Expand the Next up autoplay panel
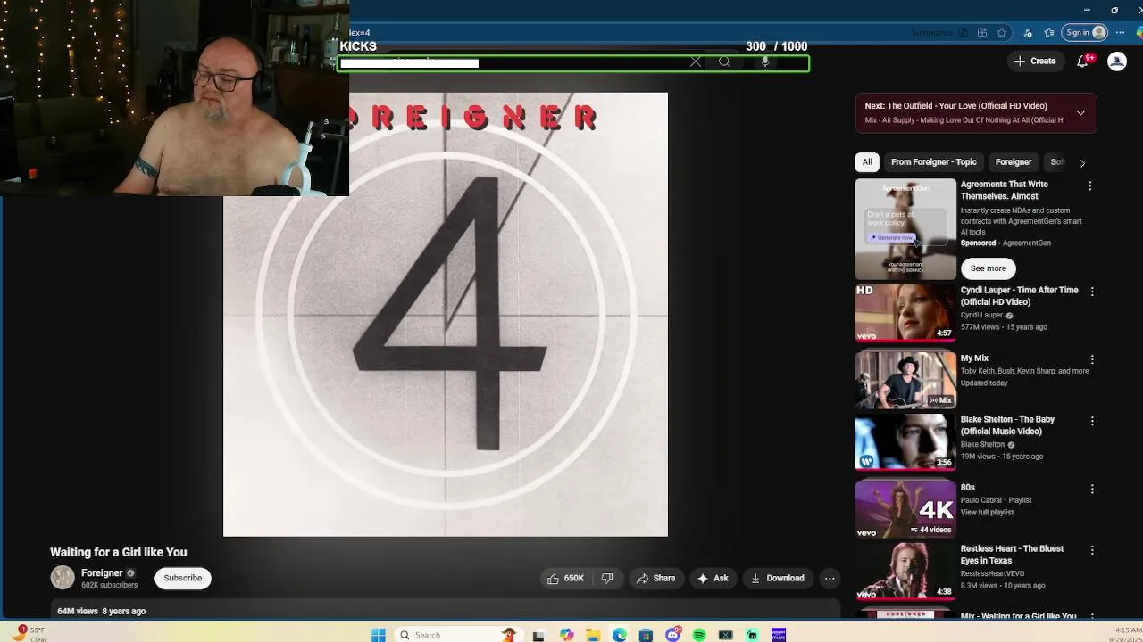This screenshot has height=642, width=1143. click(x=1080, y=113)
